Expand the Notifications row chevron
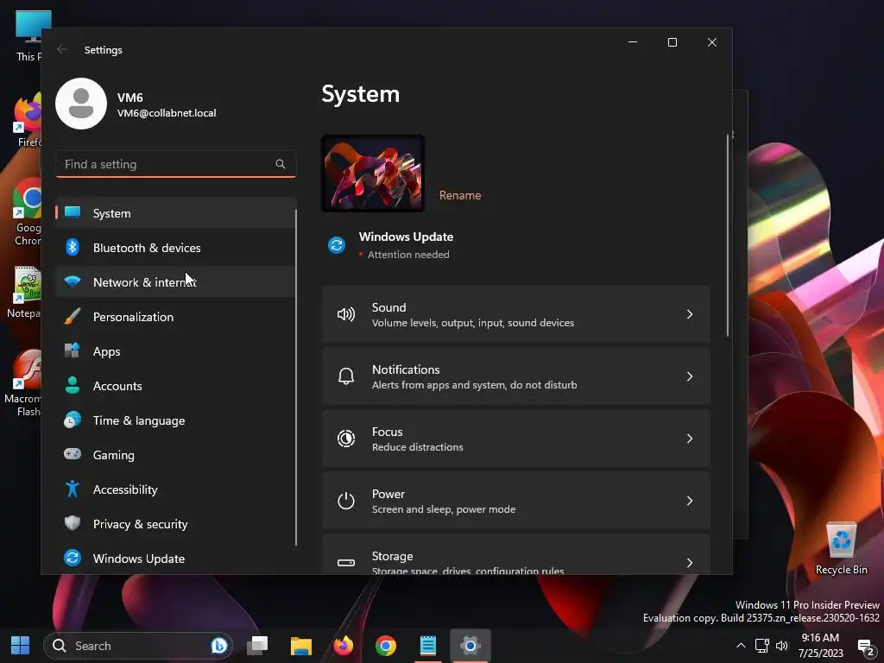The height and width of the screenshot is (663, 884). click(x=690, y=376)
